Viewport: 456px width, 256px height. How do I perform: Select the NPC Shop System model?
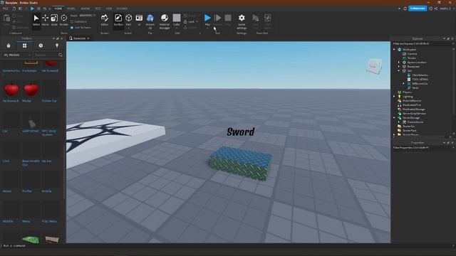tap(51, 123)
